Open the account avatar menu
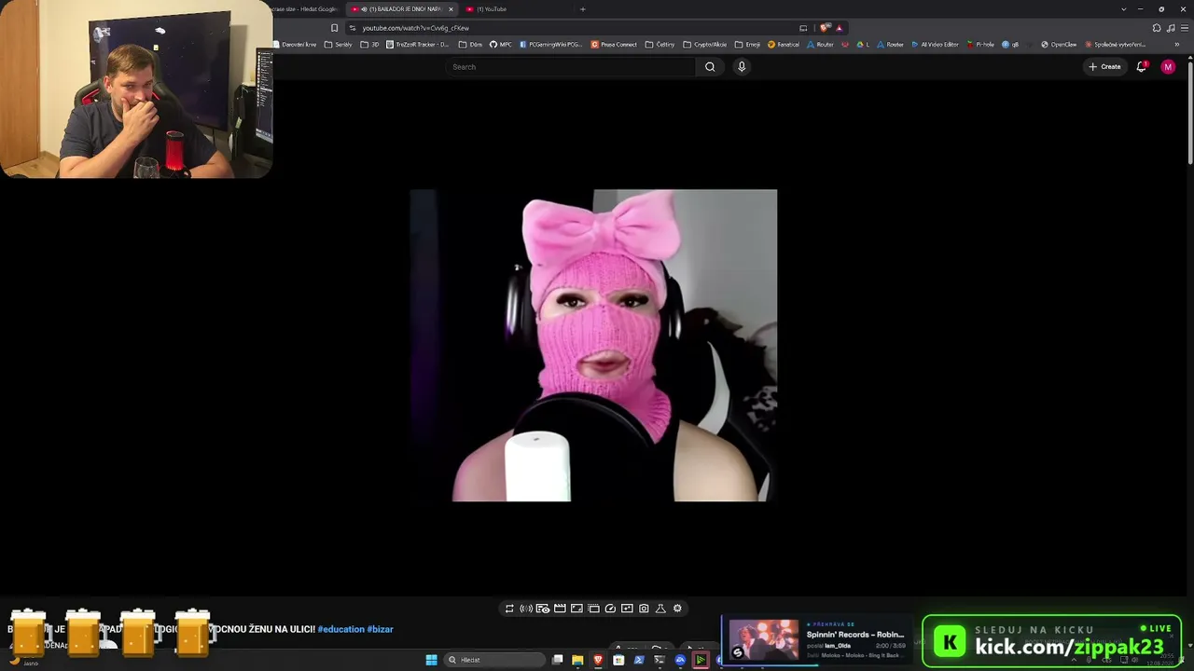 pos(1168,67)
